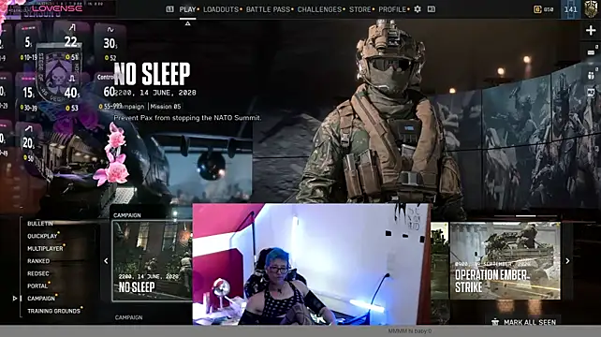Select MULTIPLAYER in the side menu
Image resolution: width=601 pixels, height=337 pixels.
pos(45,248)
